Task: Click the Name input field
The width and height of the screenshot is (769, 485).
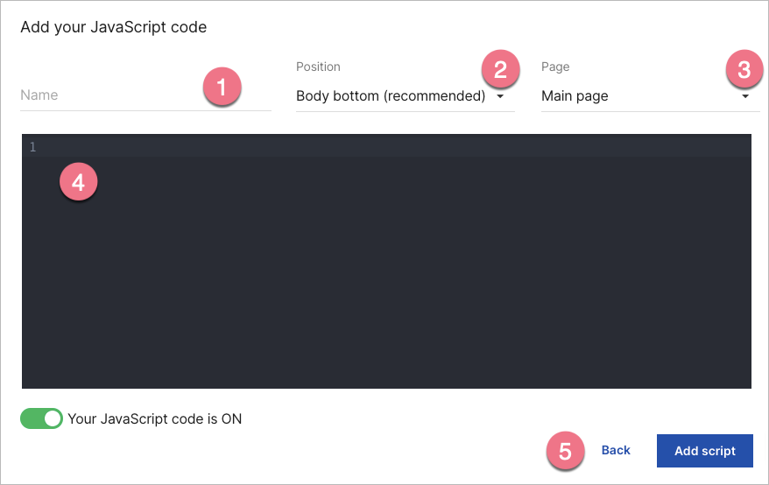Action: tap(105, 95)
